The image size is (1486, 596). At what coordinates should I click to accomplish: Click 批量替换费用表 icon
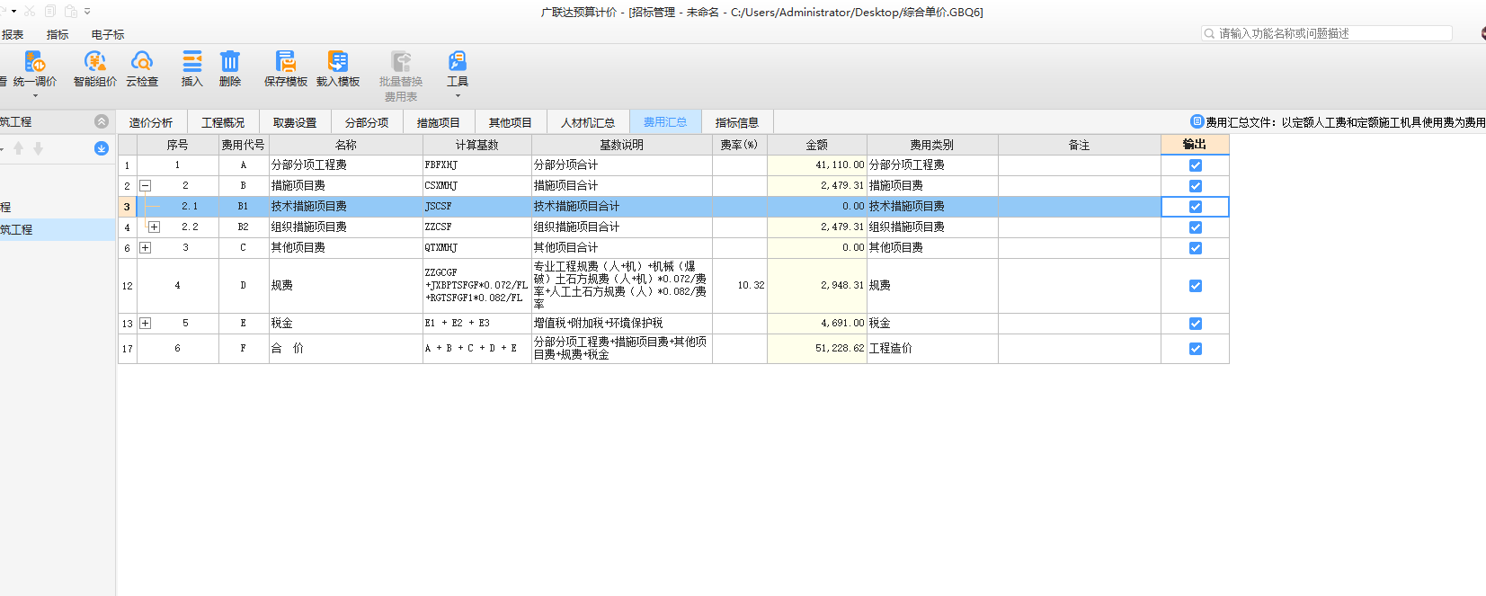point(401,61)
